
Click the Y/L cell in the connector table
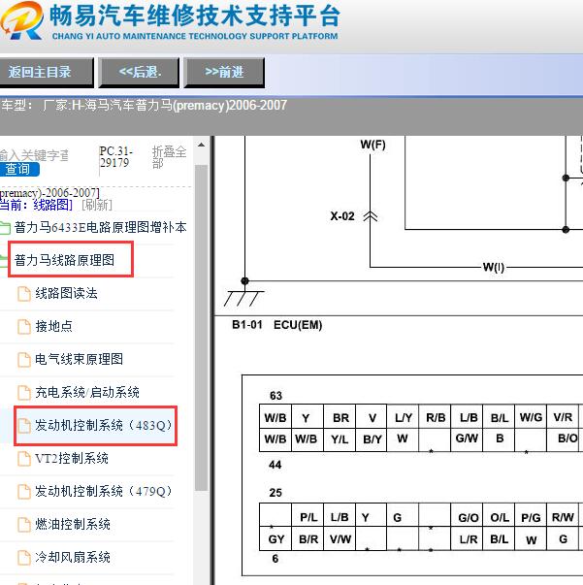[x=340, y=439]
